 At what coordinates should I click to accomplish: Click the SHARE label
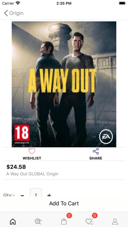tap(96, 158)
